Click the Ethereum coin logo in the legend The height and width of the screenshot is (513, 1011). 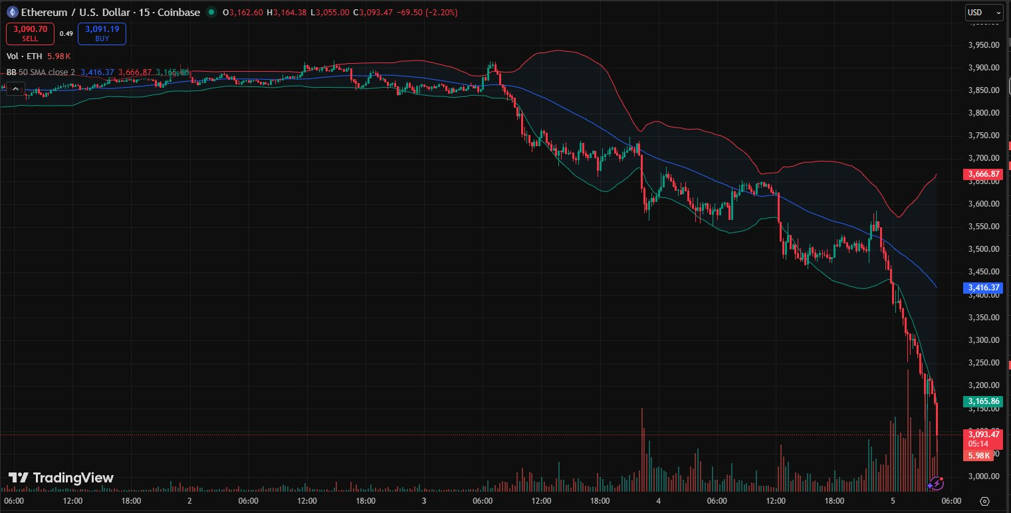coord(12,12)
